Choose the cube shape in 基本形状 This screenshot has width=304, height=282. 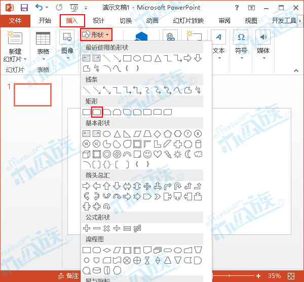pos(87,155)
